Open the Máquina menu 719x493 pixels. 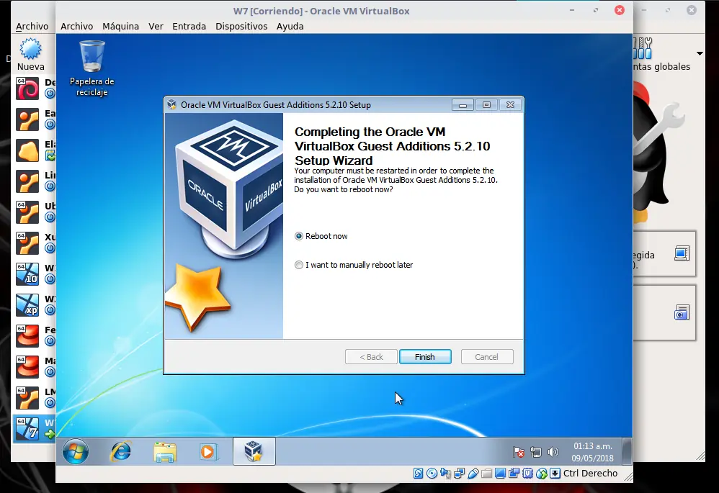pyautogui.click(x=120, y=26)
